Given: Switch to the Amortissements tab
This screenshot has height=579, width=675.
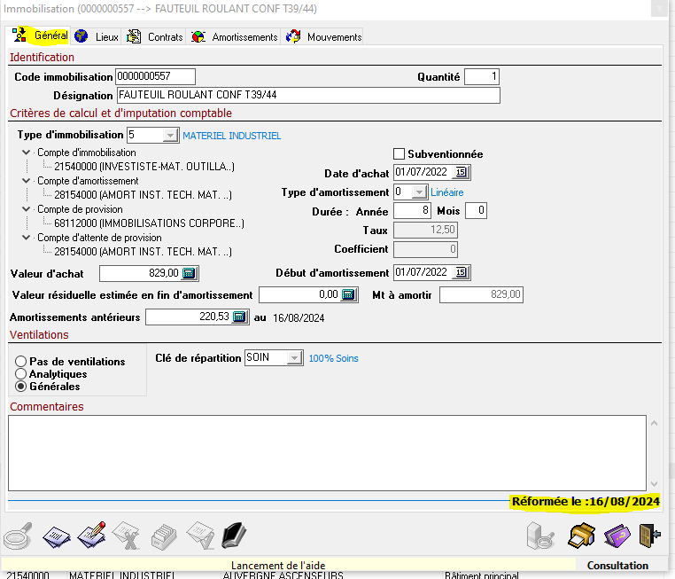Looking at the screenshot, I should (233, 37).
